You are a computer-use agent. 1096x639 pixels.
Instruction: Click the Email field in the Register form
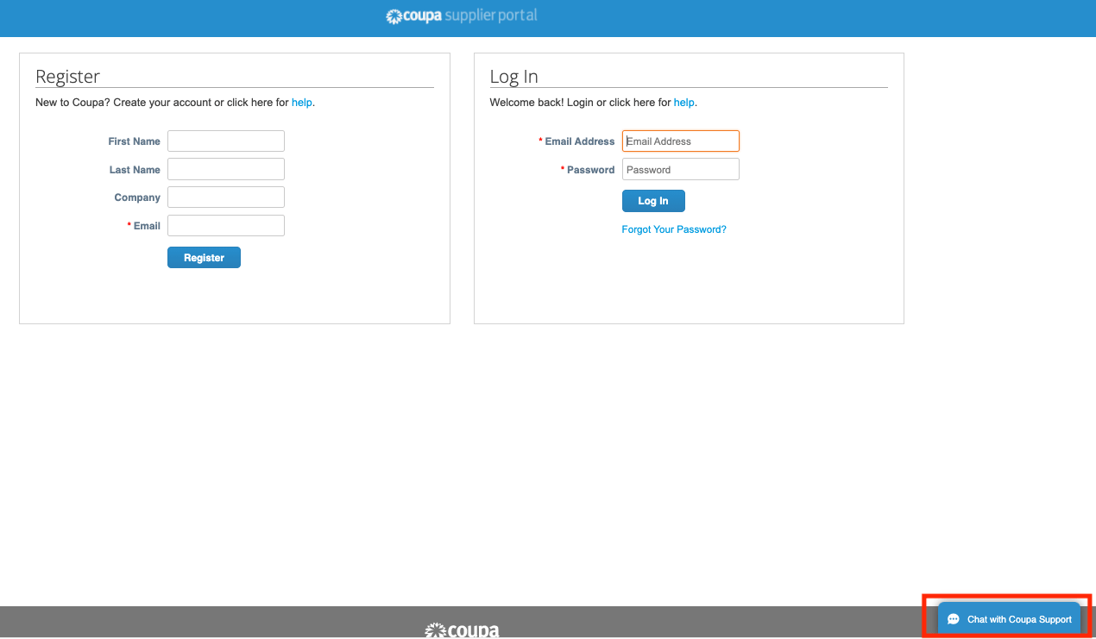click(x=225, y=225)
